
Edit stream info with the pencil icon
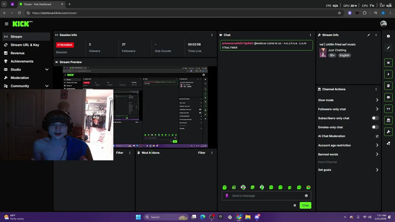tap(368, 35)
